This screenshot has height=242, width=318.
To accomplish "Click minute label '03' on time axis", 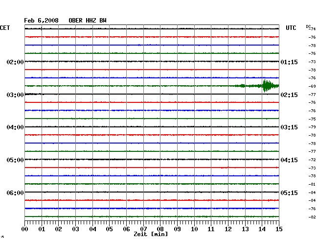I will click(75, 229).
